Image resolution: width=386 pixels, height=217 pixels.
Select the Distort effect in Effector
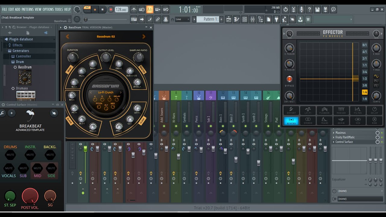point(291,111)
